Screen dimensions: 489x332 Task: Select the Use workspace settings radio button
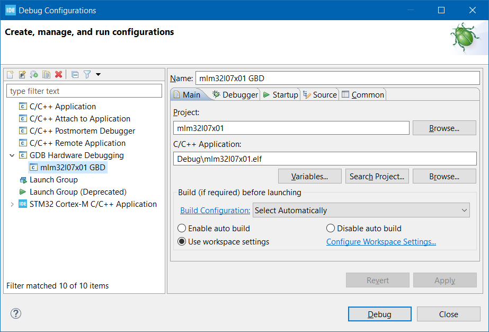[182, 242]
